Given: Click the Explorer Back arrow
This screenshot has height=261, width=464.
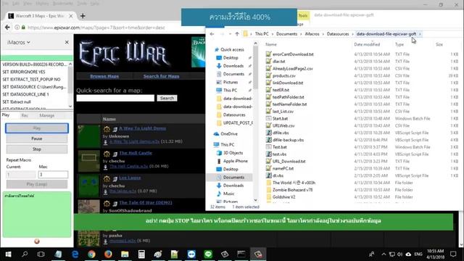Looking at the screenshot, I should click(x=212, y=34).
